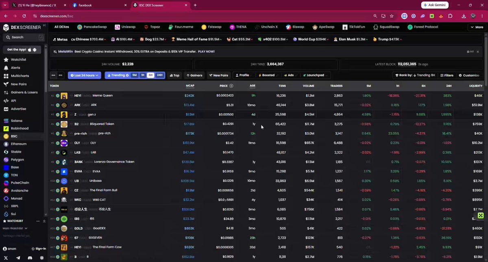This screenshot has width=488, height=262.
Task: Select the PancakeSwap DEX tab
Action: point(92,27)
